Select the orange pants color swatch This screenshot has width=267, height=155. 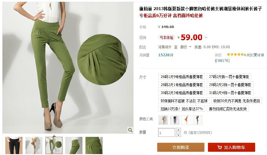(186, 120)
